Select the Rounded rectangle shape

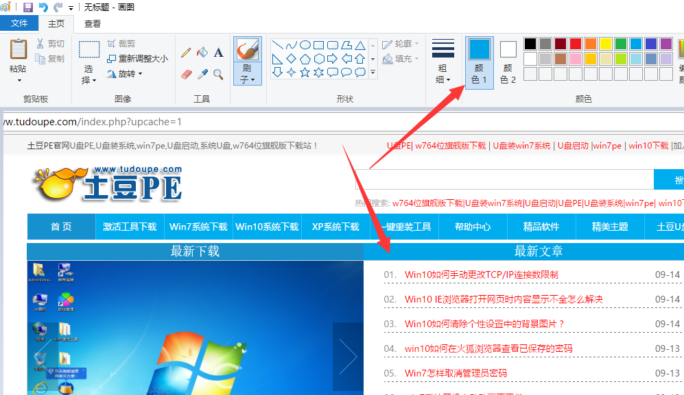tap(333, 45)
